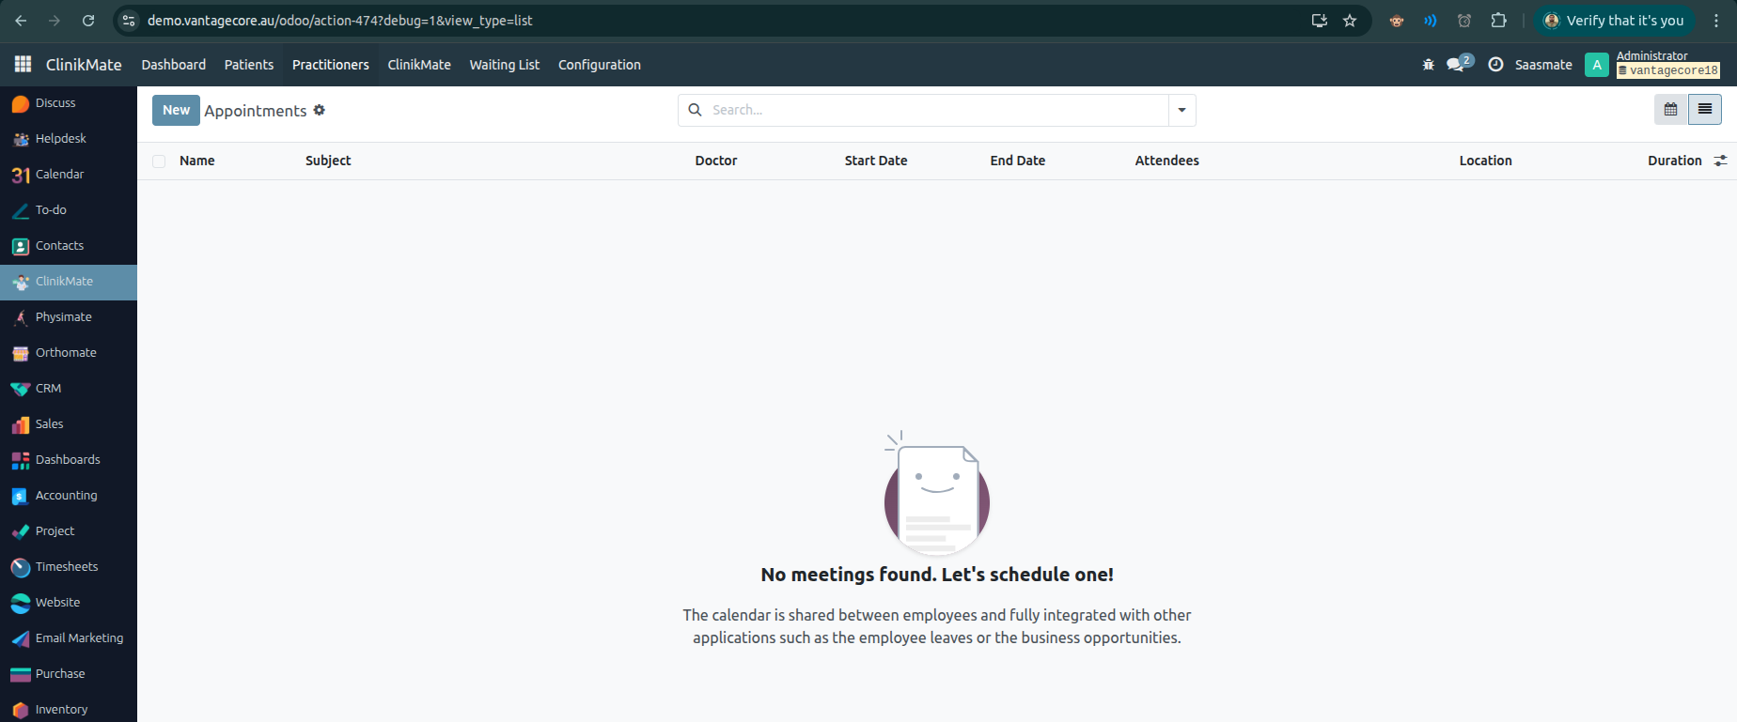
Task: Open the activities clock icon
Action: click(1495, 65)
